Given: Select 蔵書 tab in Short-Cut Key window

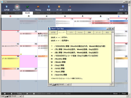Looking at the screenshot, I should tap(89, 32).
